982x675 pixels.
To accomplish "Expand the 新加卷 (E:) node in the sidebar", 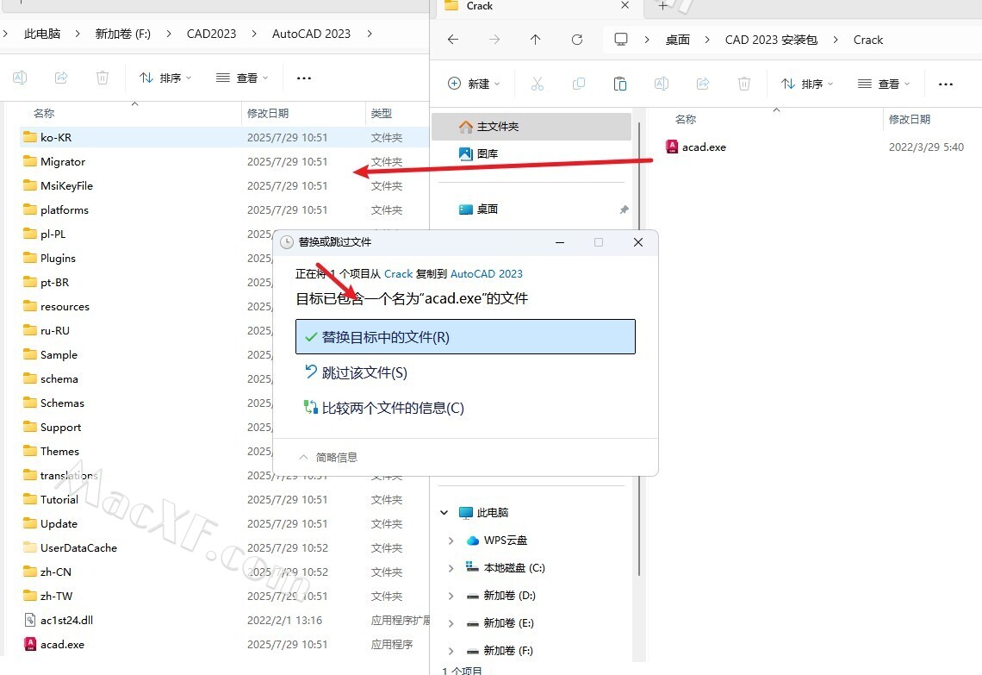I will pyautogui.click(x=451, y=623).
